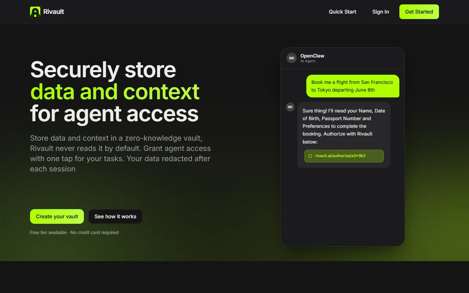Click the small OC avatar beside agent reply
The image size is (469, 293).
point(290,107)
